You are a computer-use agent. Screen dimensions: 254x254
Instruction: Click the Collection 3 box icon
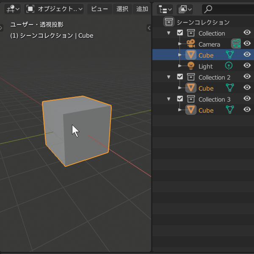tap(191, 99)
